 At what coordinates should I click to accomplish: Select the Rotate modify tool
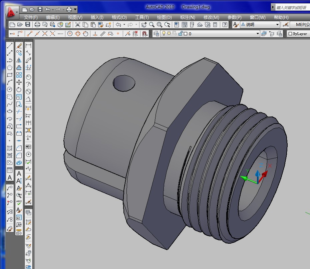click(x=19, y=89)
